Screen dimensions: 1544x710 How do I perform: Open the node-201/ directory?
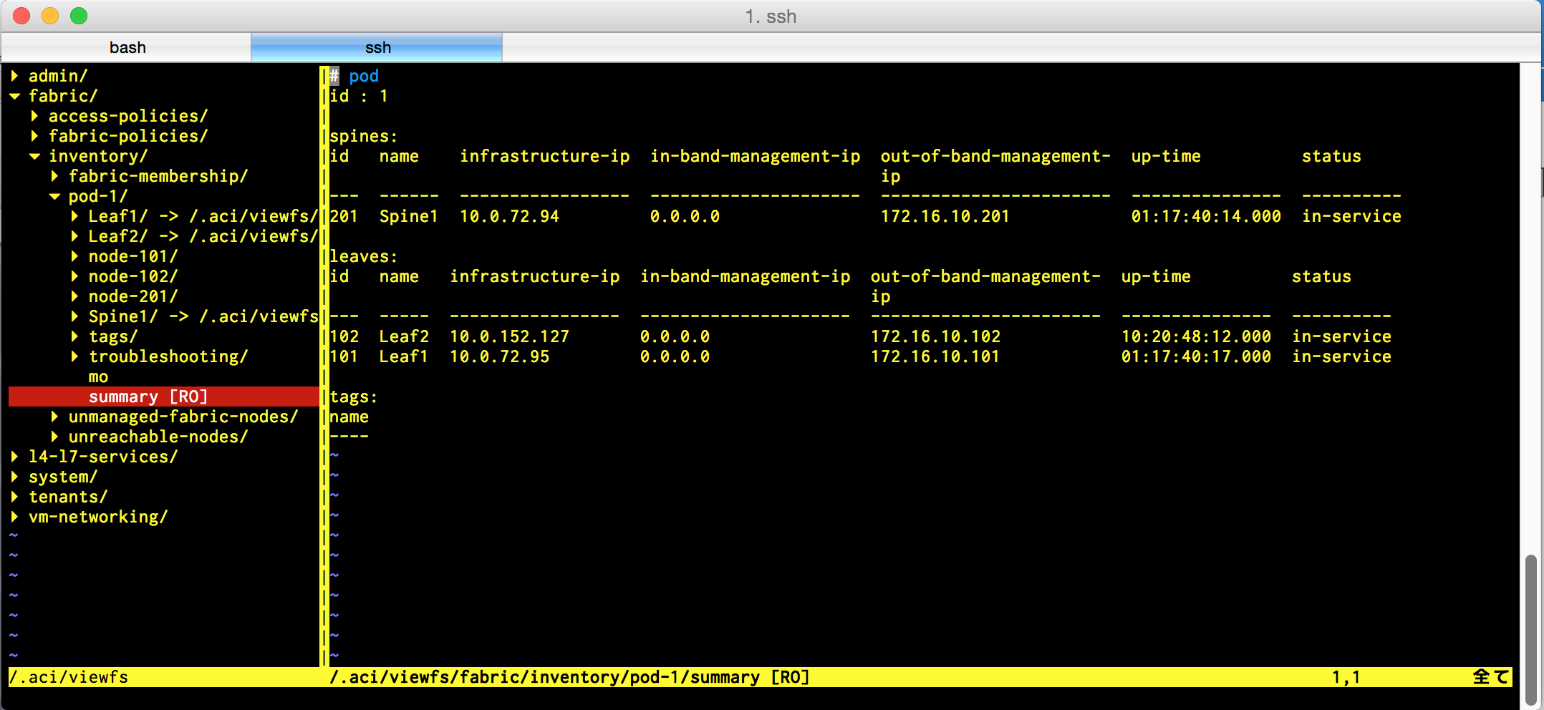pyautogui.click(x=132, y=296)
